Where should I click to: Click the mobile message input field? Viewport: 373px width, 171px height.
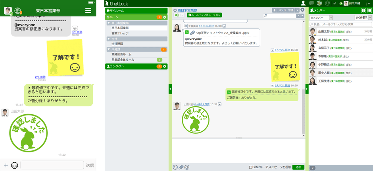coord(52,165)
